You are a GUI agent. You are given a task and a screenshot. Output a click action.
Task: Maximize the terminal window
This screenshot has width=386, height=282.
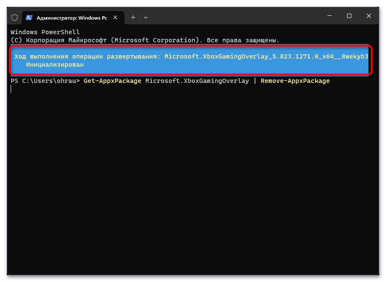click(x=349, y=16)
